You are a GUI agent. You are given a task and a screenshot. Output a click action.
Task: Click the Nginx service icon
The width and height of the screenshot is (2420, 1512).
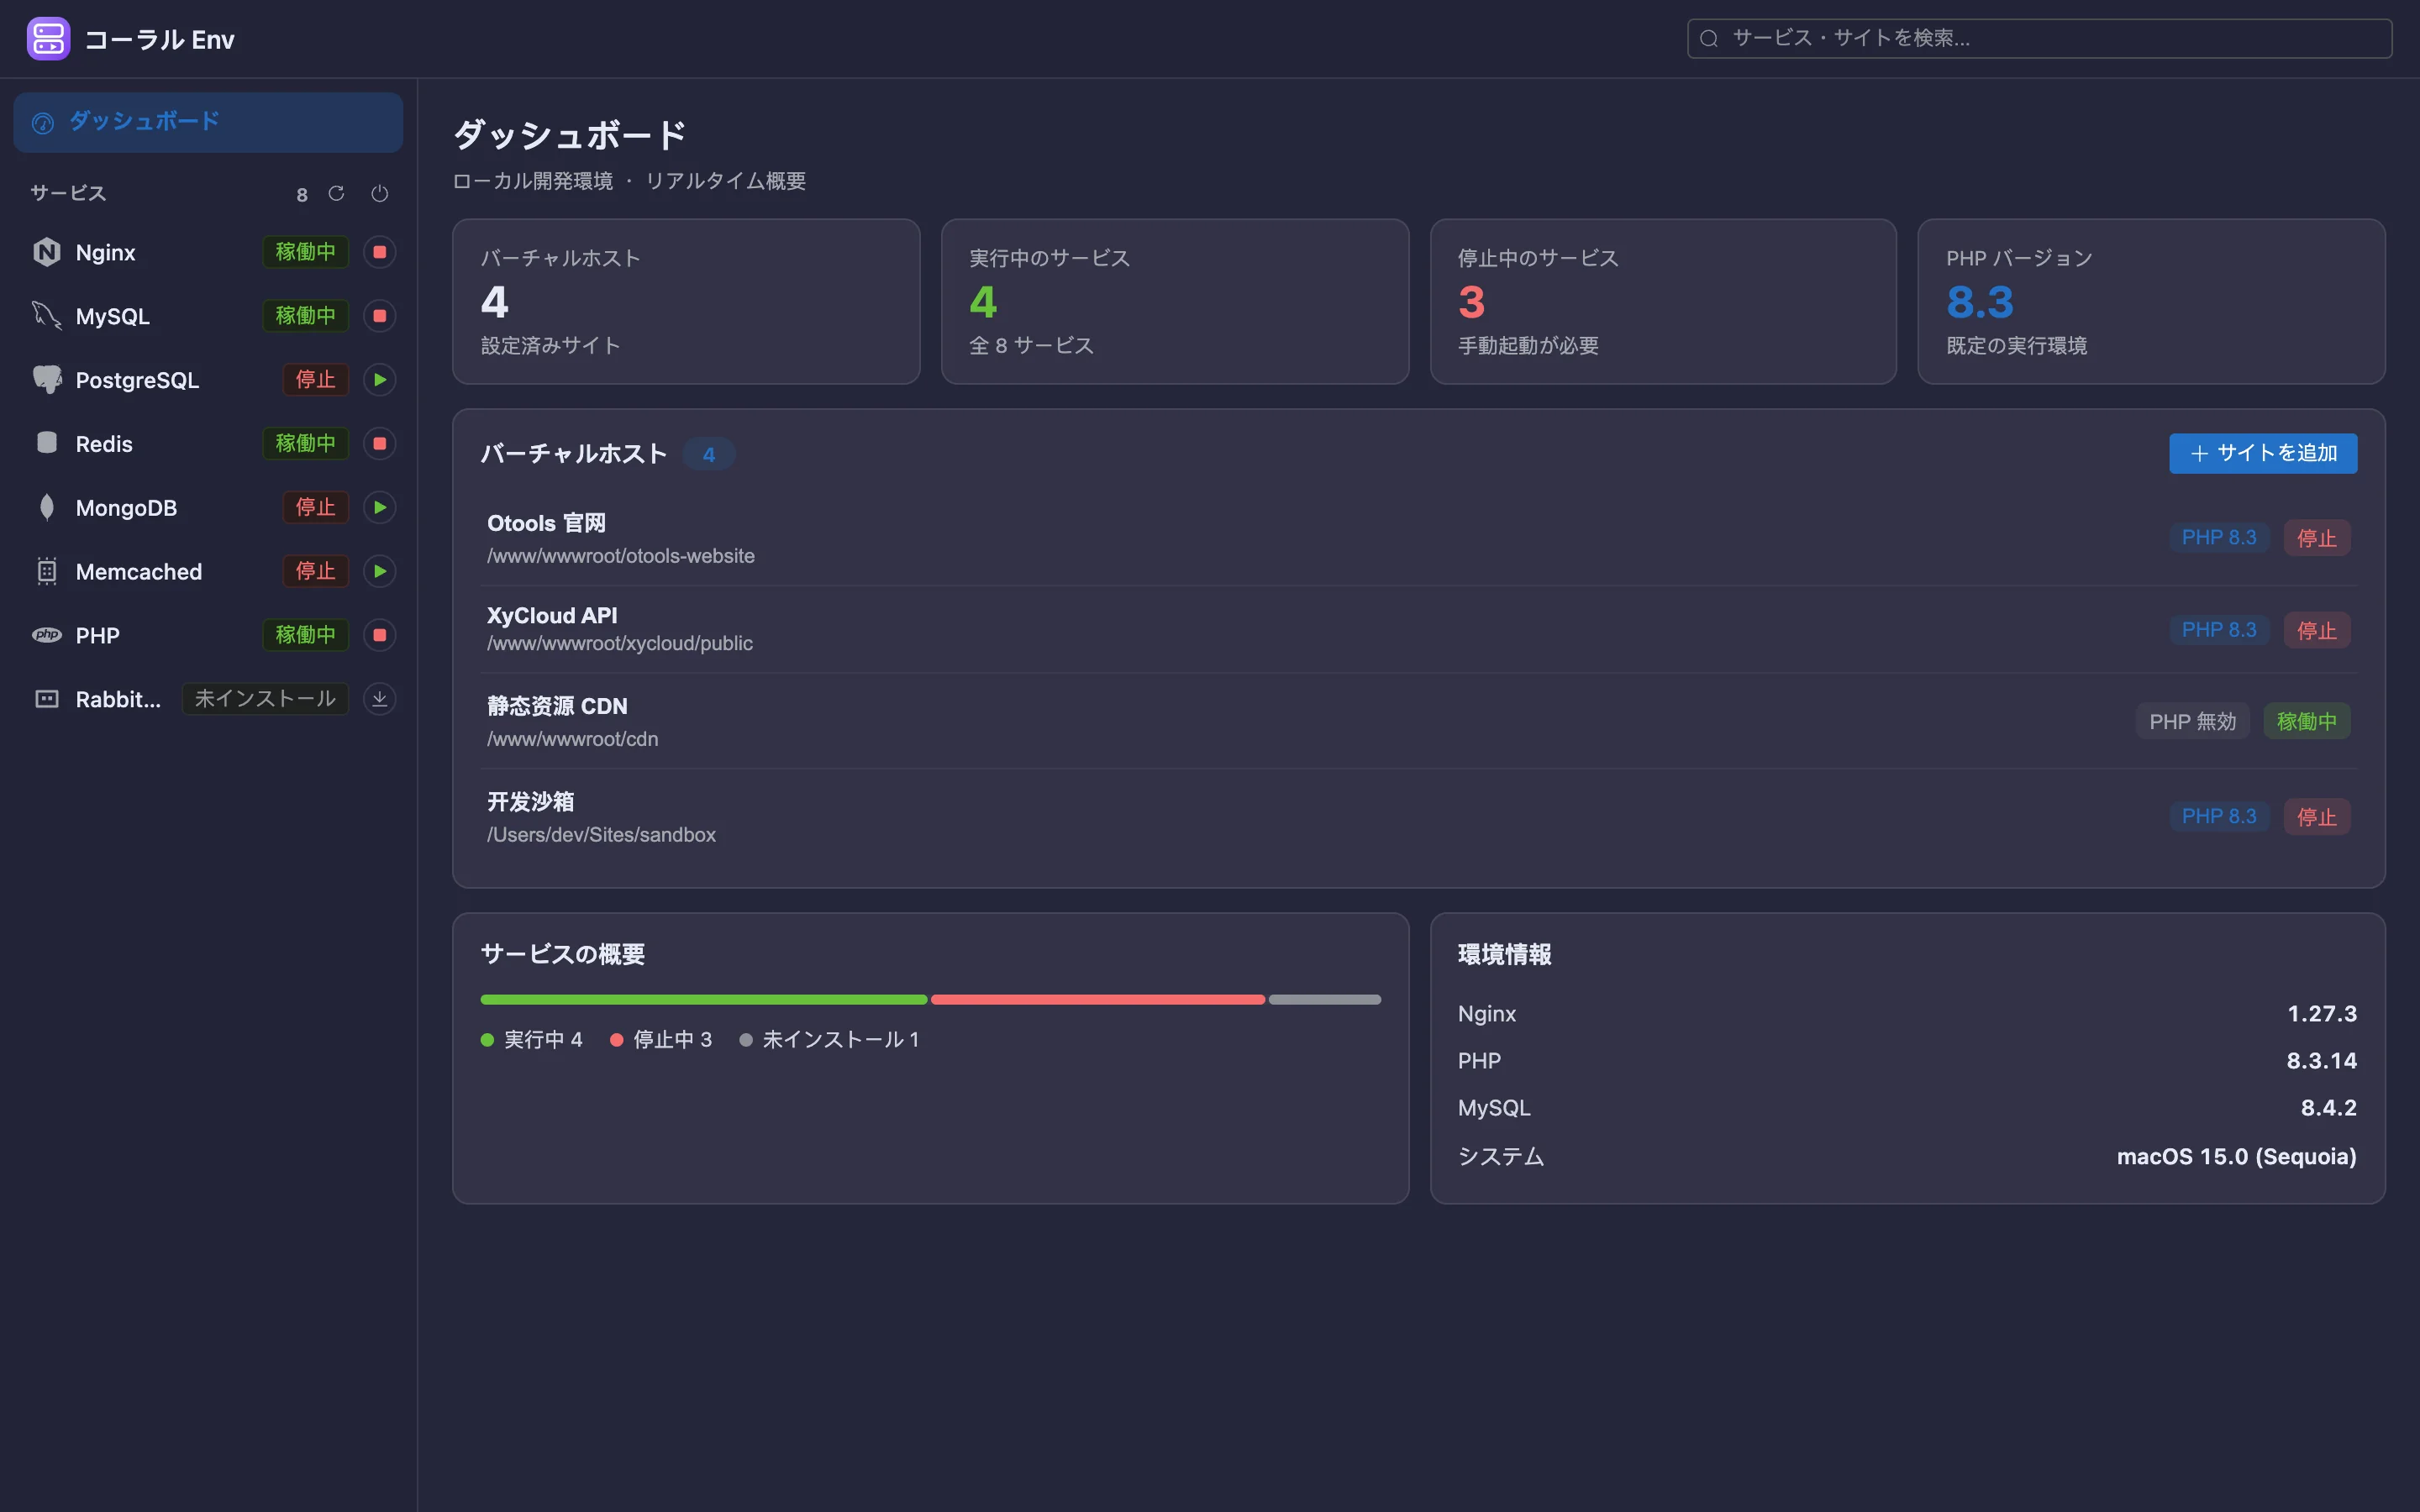pos(47,252)
